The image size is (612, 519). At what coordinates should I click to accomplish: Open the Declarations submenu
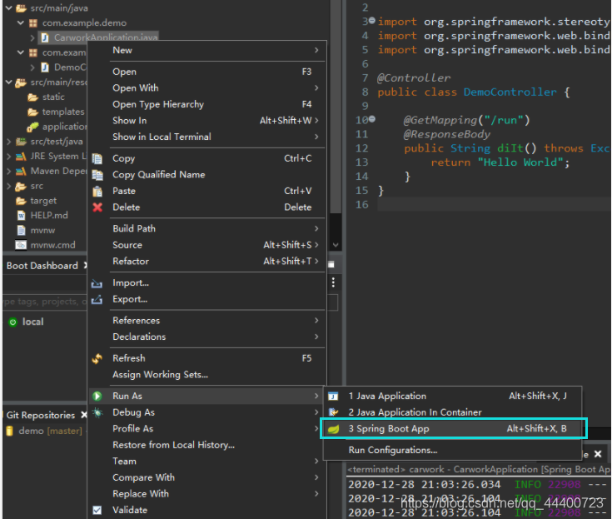[207, 337]
